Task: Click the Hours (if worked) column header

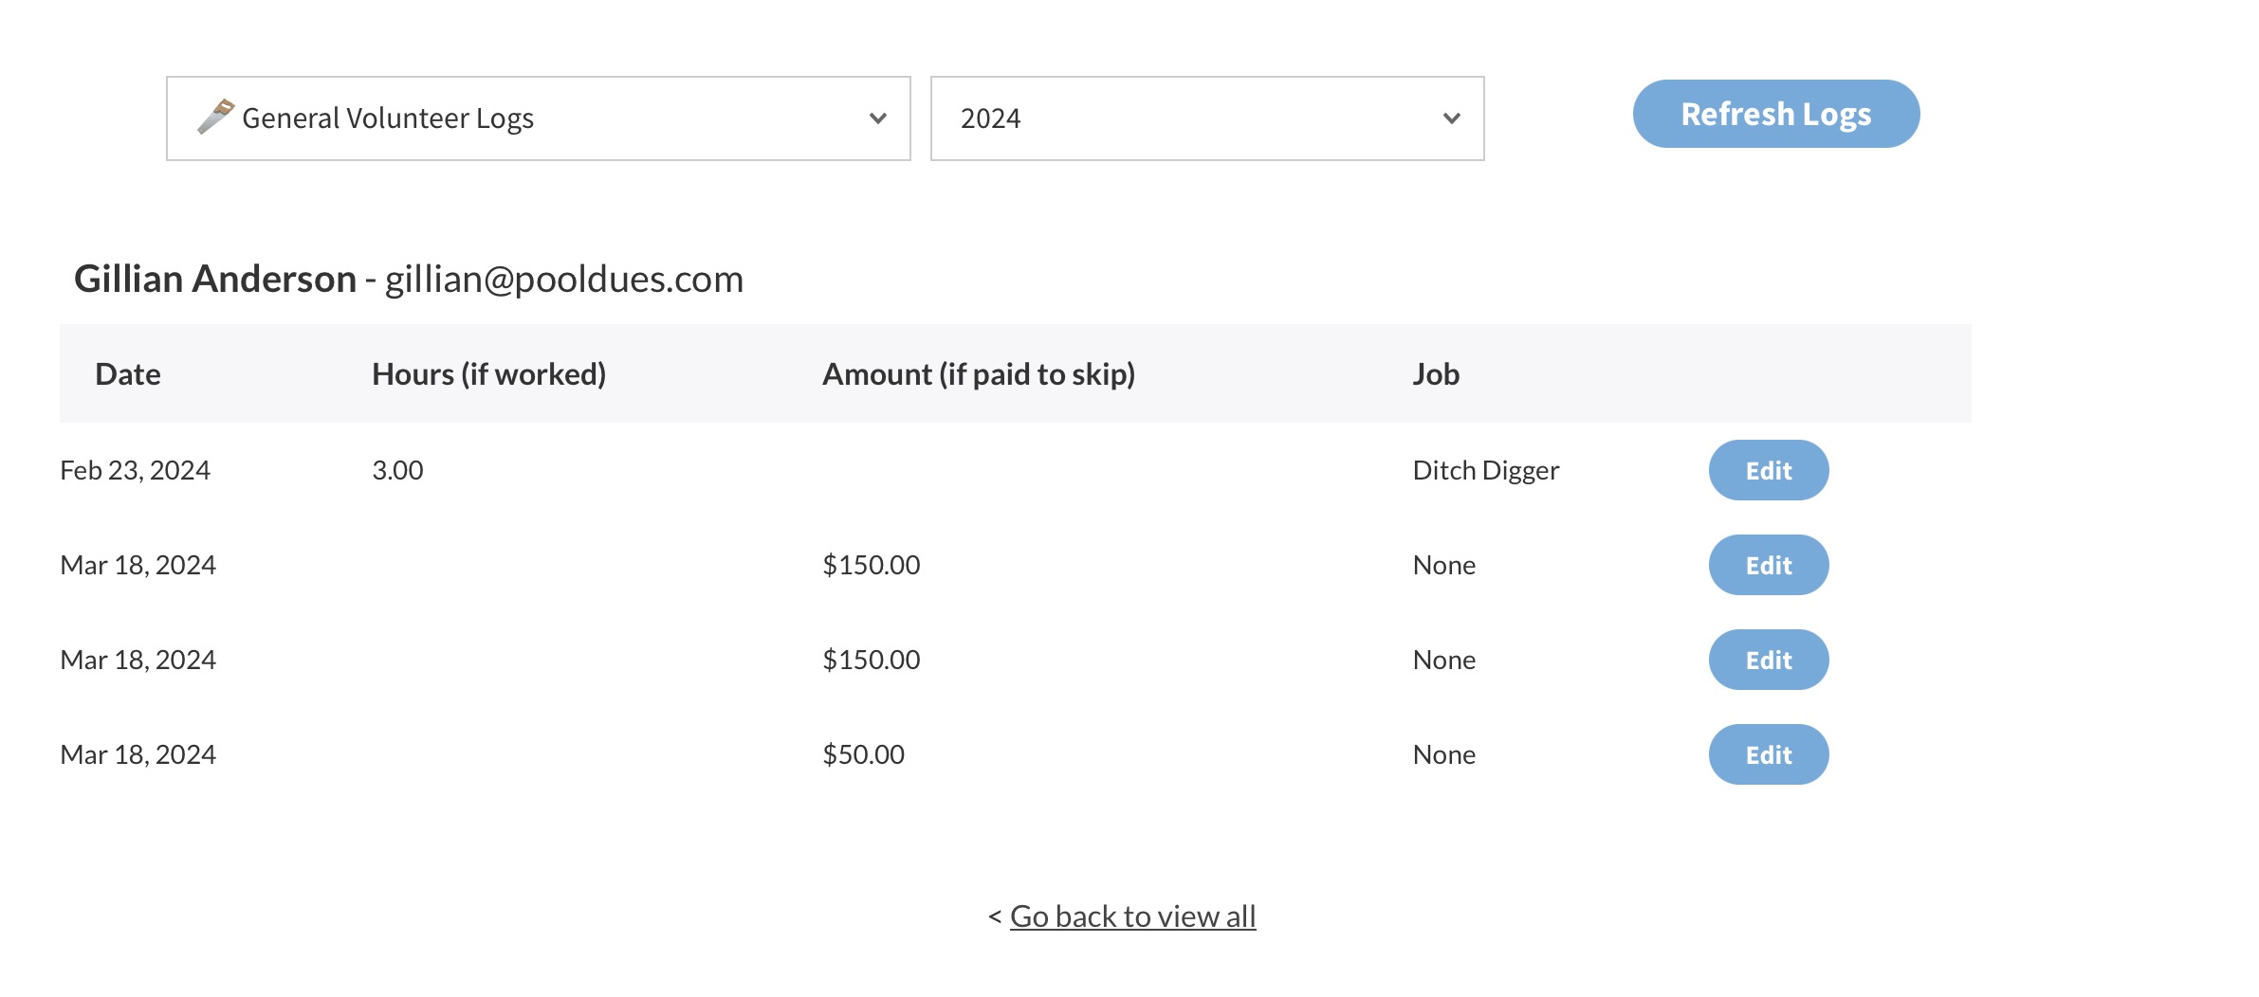Action: point(488,374)
